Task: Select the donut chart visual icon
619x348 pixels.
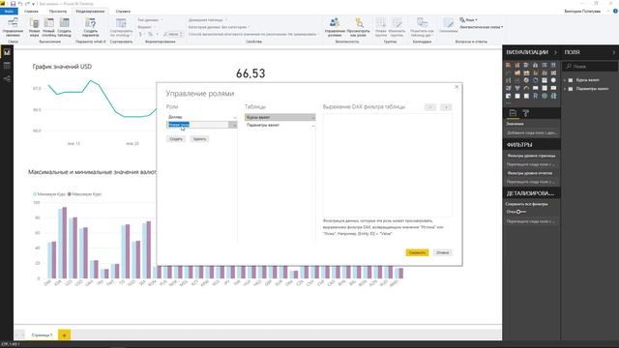Action: (535, 80)
